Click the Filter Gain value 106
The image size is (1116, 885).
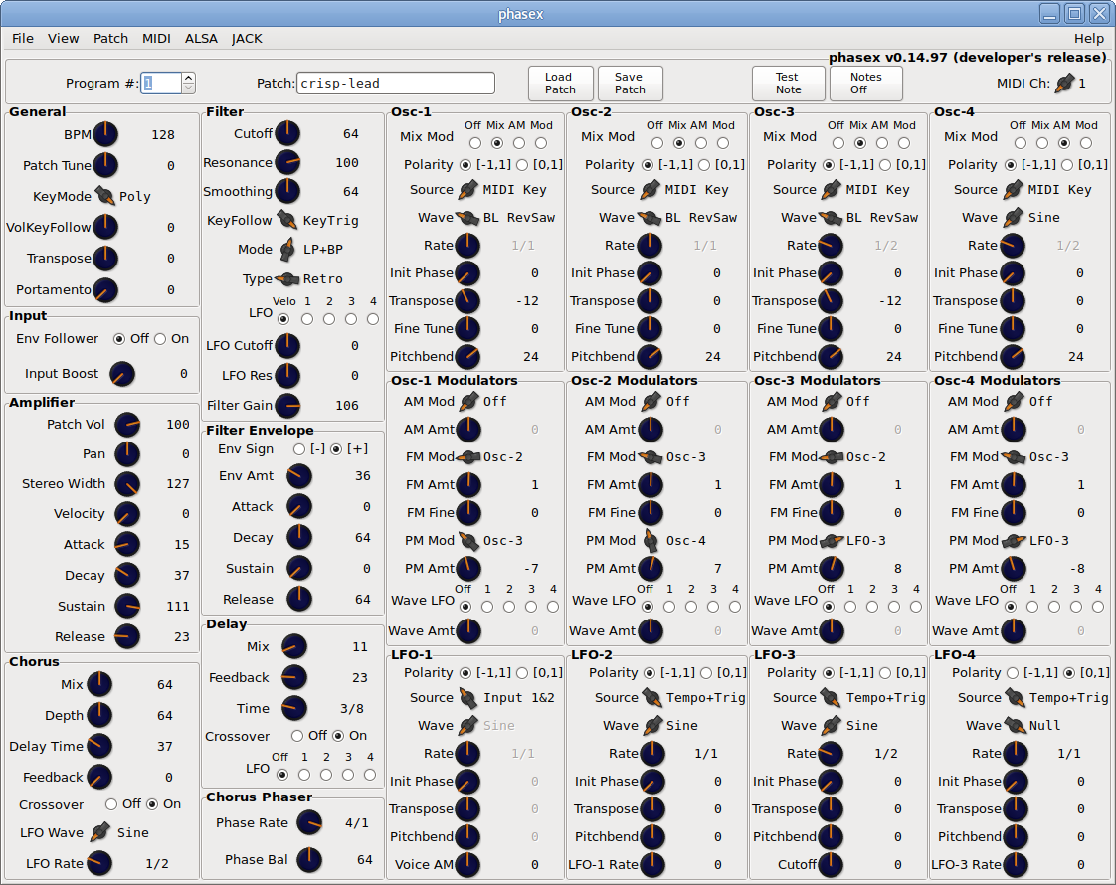pyautogui.click(x=346, y=405)
